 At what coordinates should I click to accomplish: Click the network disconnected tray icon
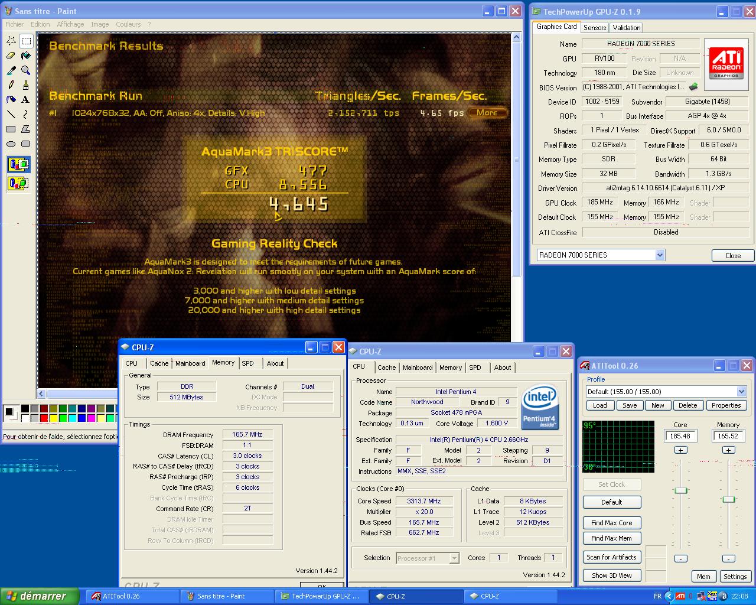point(701,596)
